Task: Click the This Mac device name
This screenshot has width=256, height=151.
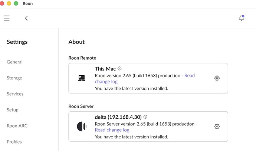Action: (x=105, y=69)
